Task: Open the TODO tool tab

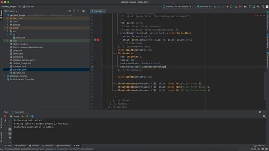Action: point(8,146)
